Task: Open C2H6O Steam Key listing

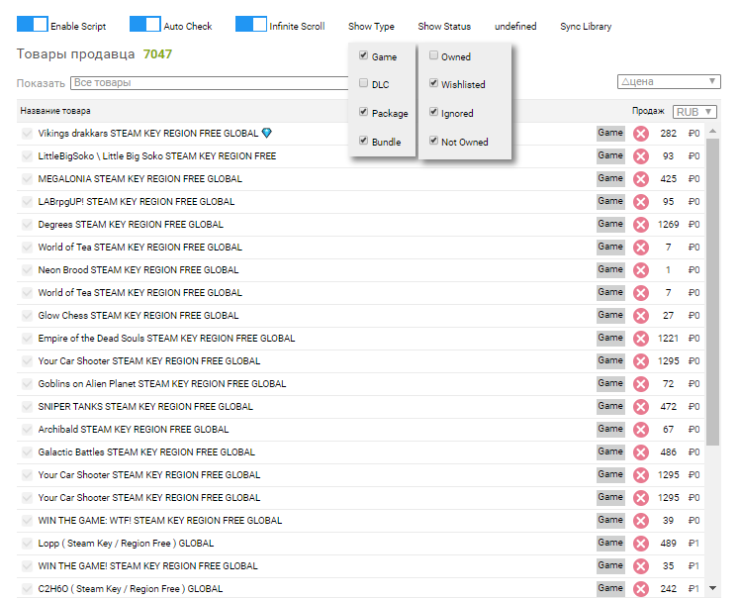Action: [130, 589]
